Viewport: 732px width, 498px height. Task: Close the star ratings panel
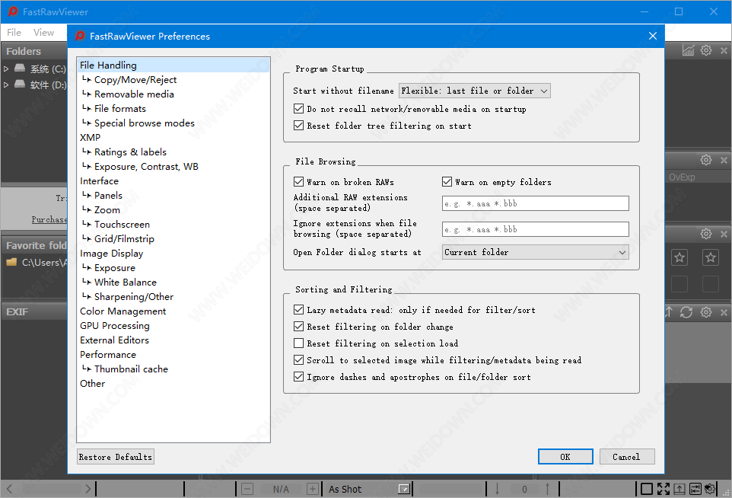(724, 234)
